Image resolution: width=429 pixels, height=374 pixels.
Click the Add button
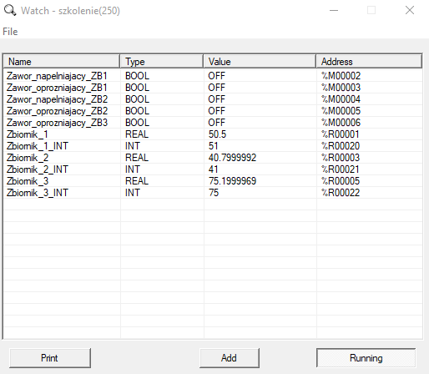click(229, 358)
